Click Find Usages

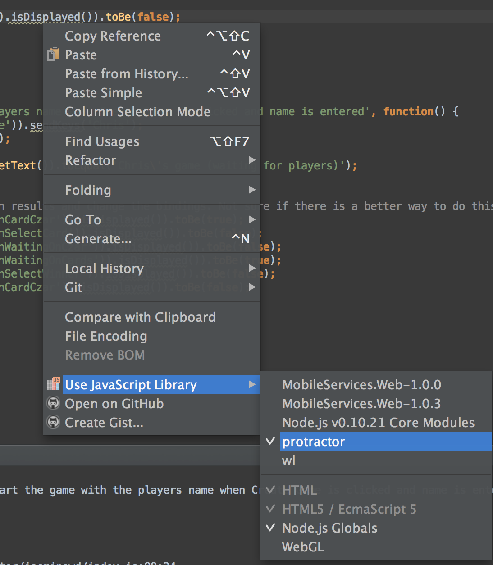coord(102,141)
